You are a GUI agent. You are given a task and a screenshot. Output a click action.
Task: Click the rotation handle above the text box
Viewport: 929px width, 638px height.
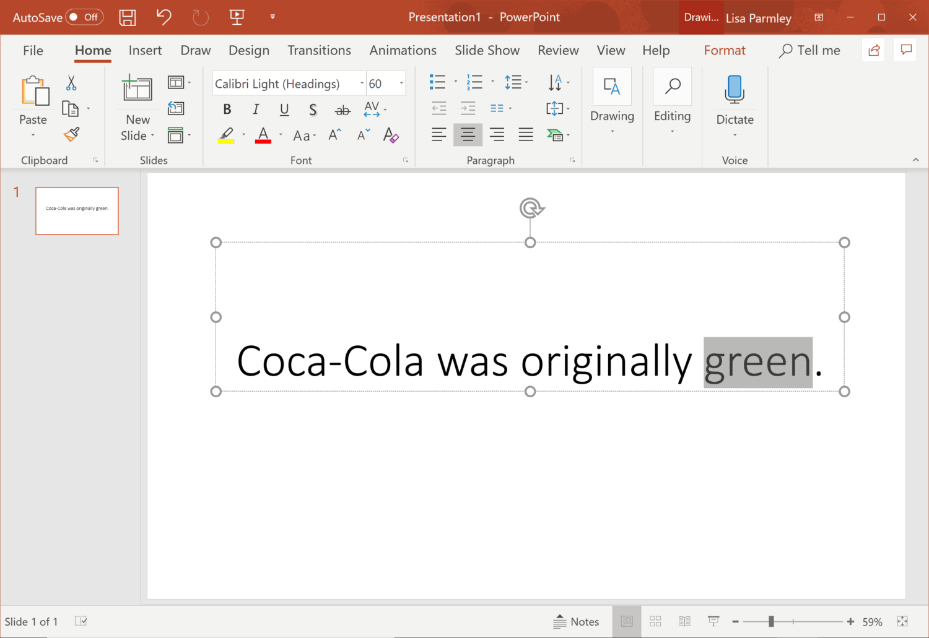(531, 208)
